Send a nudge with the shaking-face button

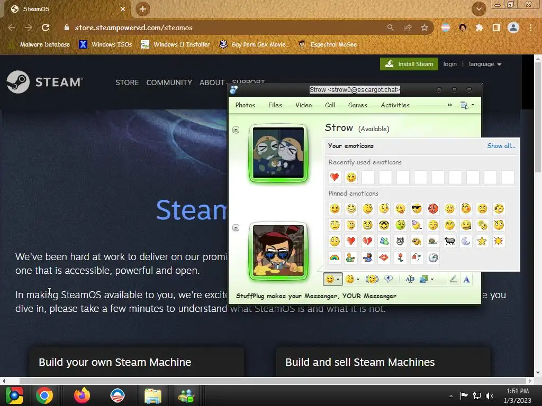click(x=372, y=279)
